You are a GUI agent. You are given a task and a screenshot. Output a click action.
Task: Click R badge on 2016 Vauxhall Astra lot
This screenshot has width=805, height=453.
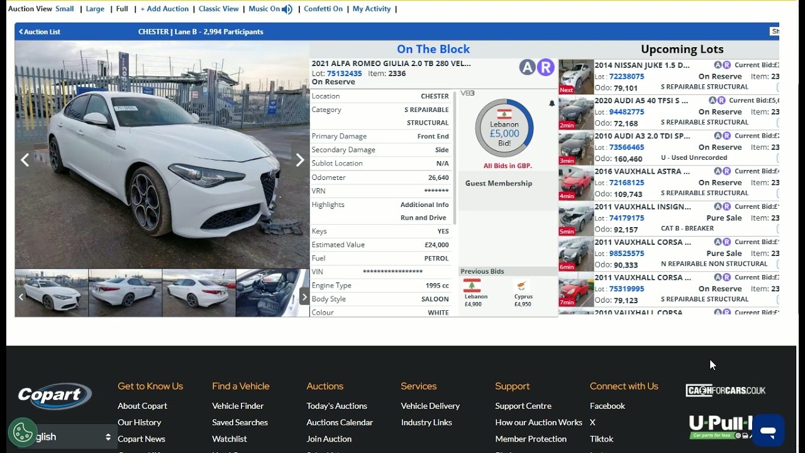click(726, 171)
